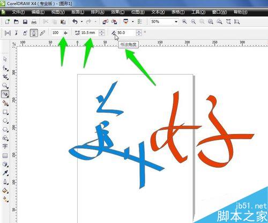This screenshot has width=268, height=223.
Task: Click Zoom to Page Width icon
Action: click(228, 22)
